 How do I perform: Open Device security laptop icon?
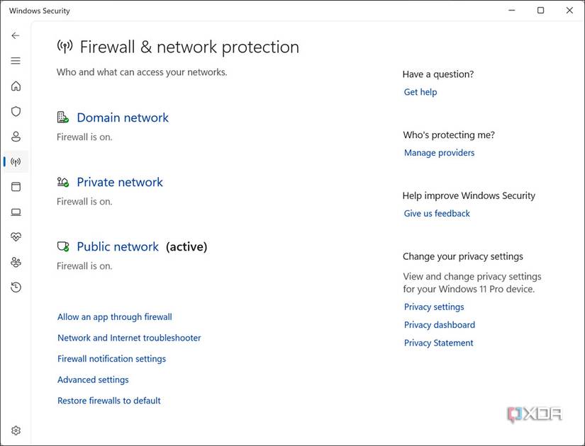pos(16,212)
